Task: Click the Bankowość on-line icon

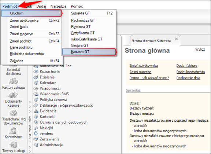Action: coord(36,66)
